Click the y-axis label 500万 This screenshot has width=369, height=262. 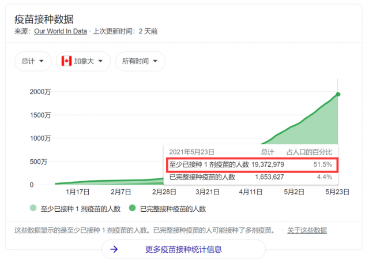tap(39, 162)
